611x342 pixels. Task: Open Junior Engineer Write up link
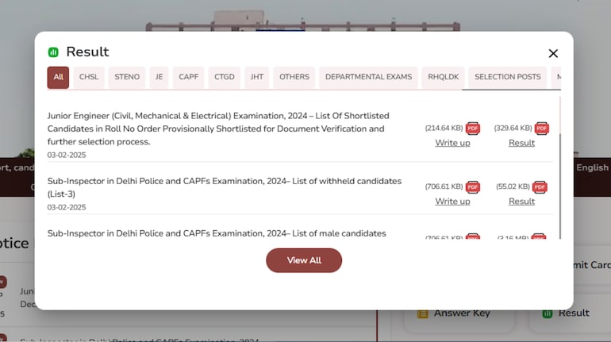coord(452,143)
